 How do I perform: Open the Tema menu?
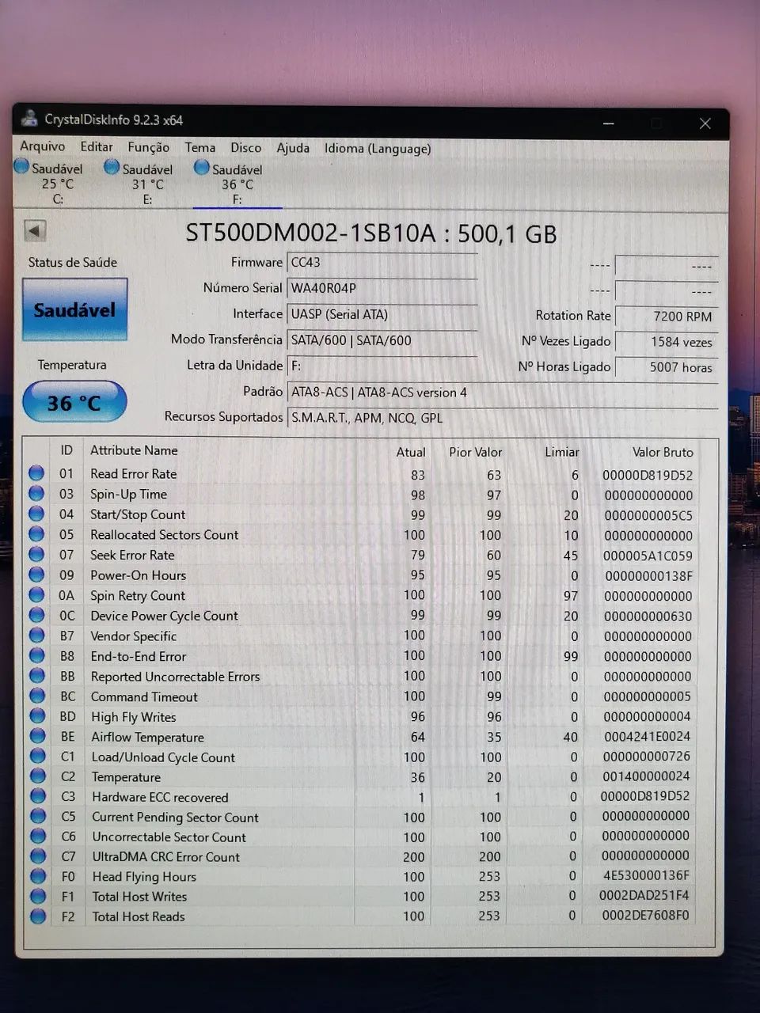click(199, 147)
